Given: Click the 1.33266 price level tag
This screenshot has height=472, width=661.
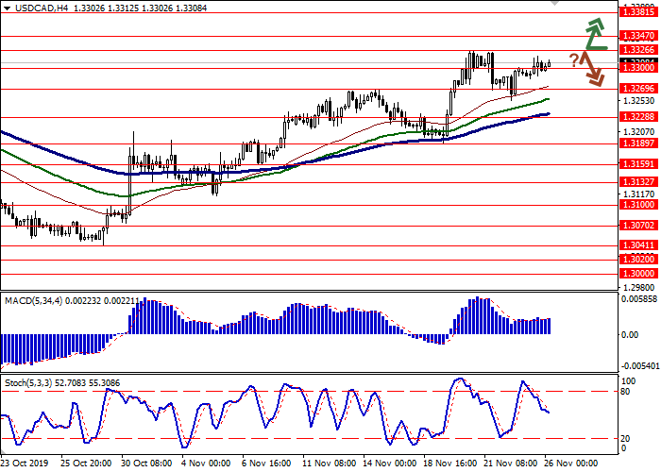Looking at the screenshot, I should coord(639,49).
